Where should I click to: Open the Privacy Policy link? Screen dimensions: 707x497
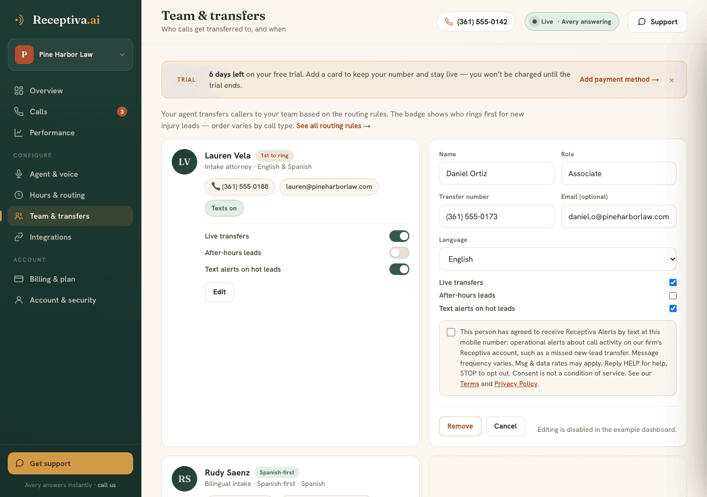point(516,384)
